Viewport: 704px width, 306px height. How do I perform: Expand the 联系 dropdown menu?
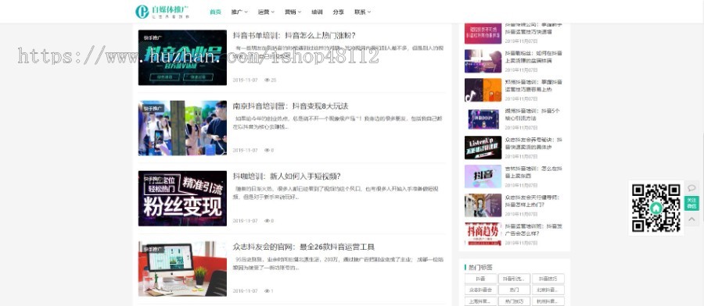[x=362, y=12]
